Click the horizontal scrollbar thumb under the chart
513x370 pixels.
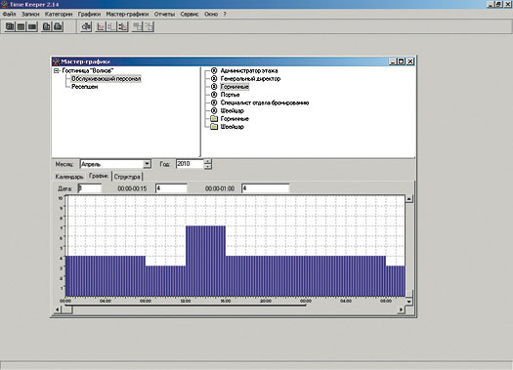67,309
